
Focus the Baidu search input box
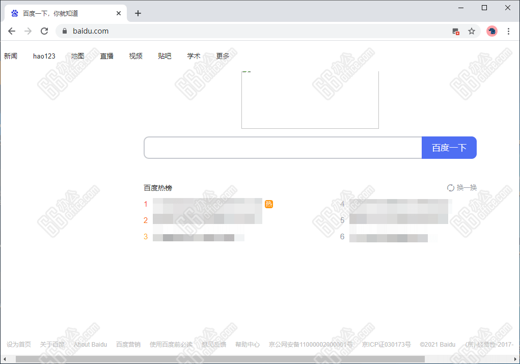283,148
